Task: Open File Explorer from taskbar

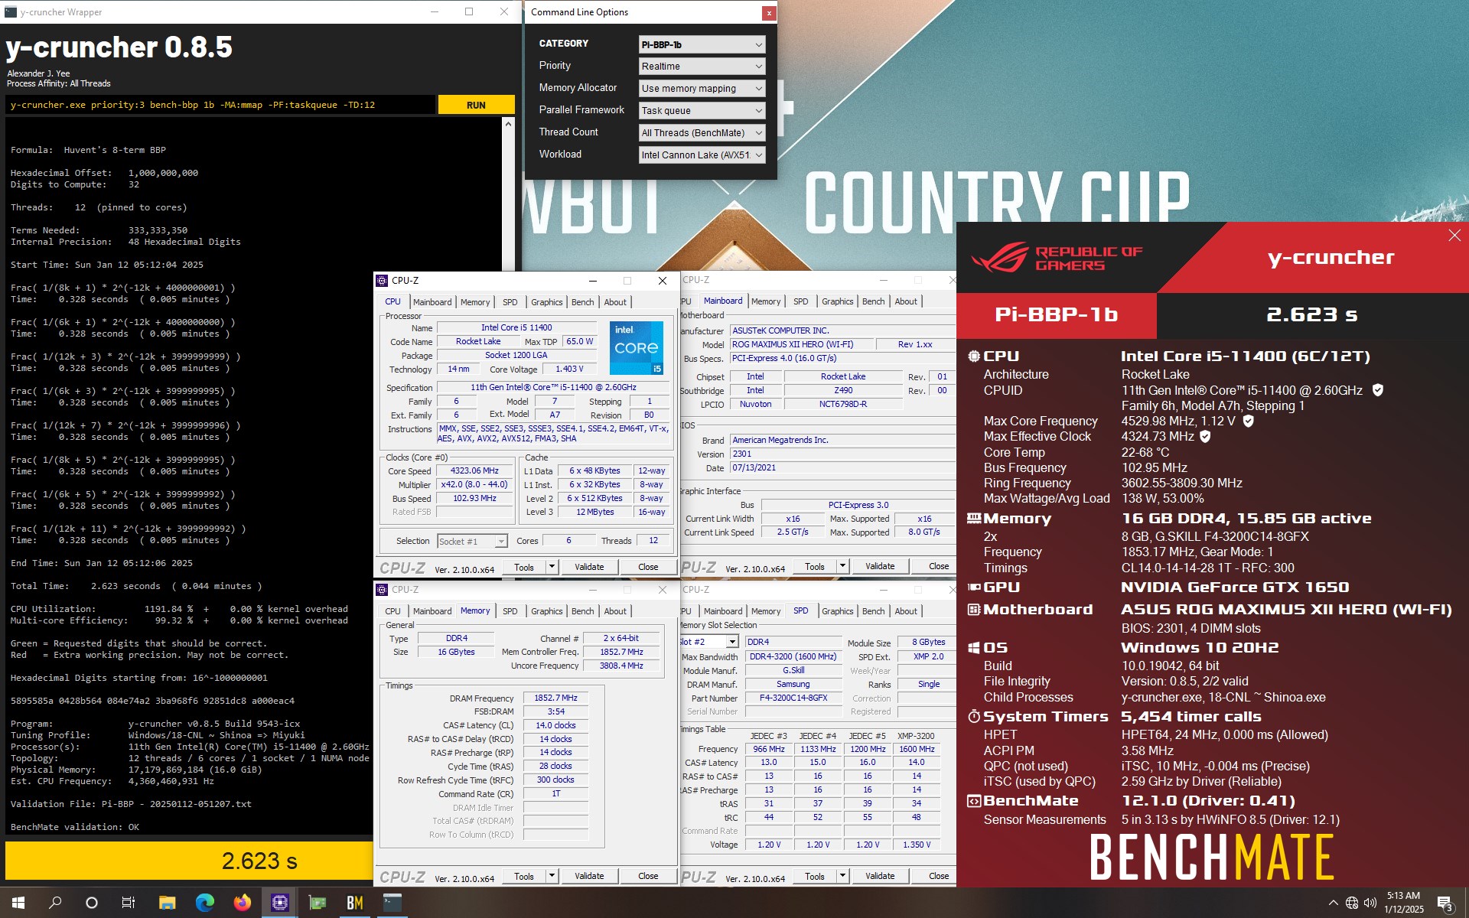Action: tap(167, 903)
